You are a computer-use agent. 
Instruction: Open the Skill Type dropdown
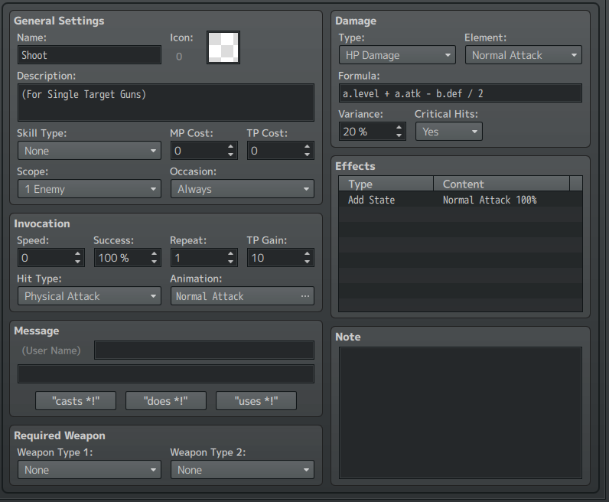point(89,151)
